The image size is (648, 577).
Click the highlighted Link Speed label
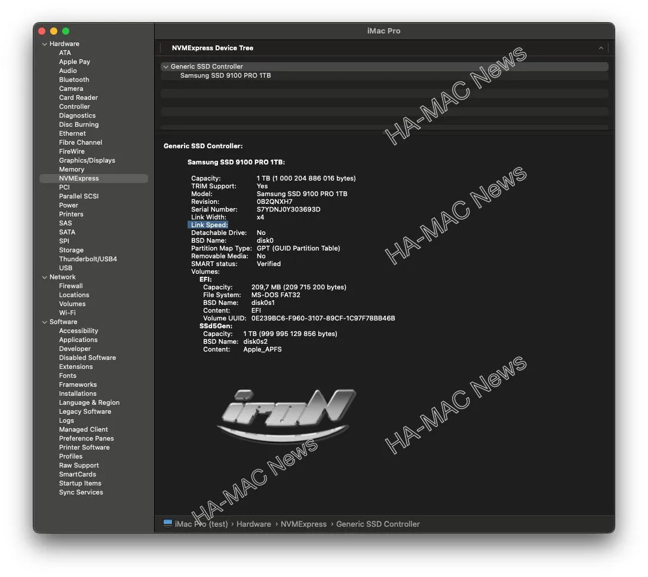click(x=208, y=225)
